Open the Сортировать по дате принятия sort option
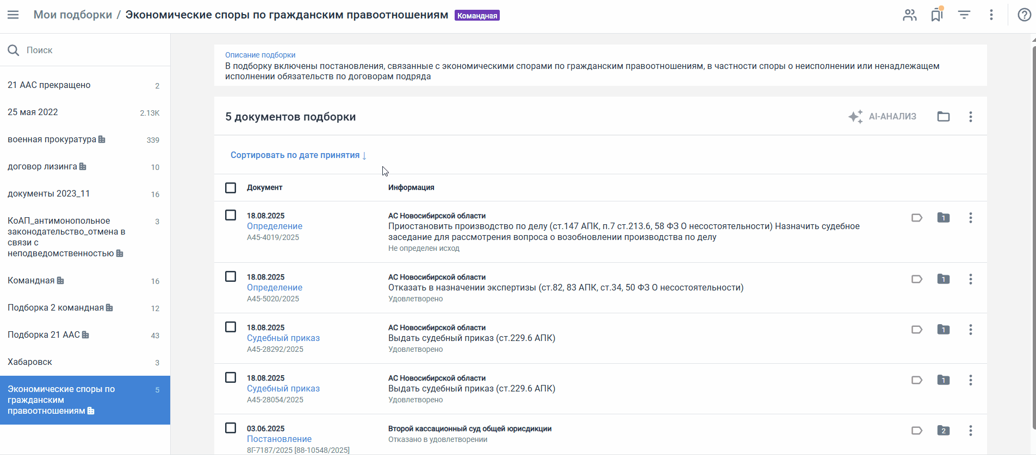The image size is (1036, 455). pos(298,155)
